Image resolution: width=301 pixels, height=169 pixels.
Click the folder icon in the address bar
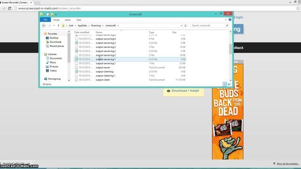point(63,25)
